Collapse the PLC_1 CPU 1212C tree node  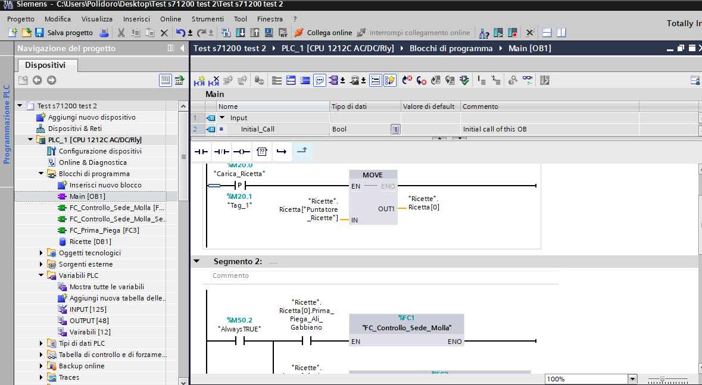30,140
